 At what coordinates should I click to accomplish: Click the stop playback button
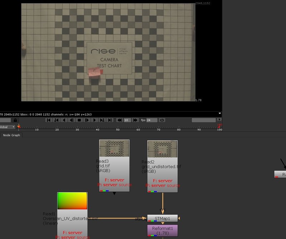(x=79, y=120)
